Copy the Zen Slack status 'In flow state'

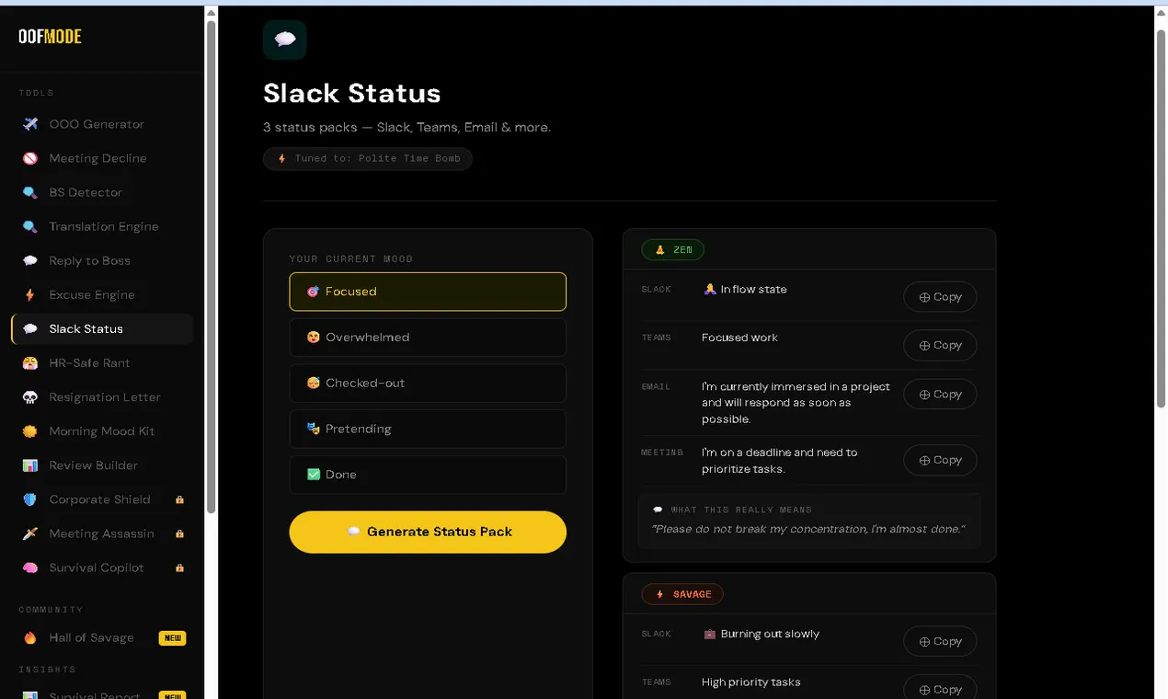(940, 297)
